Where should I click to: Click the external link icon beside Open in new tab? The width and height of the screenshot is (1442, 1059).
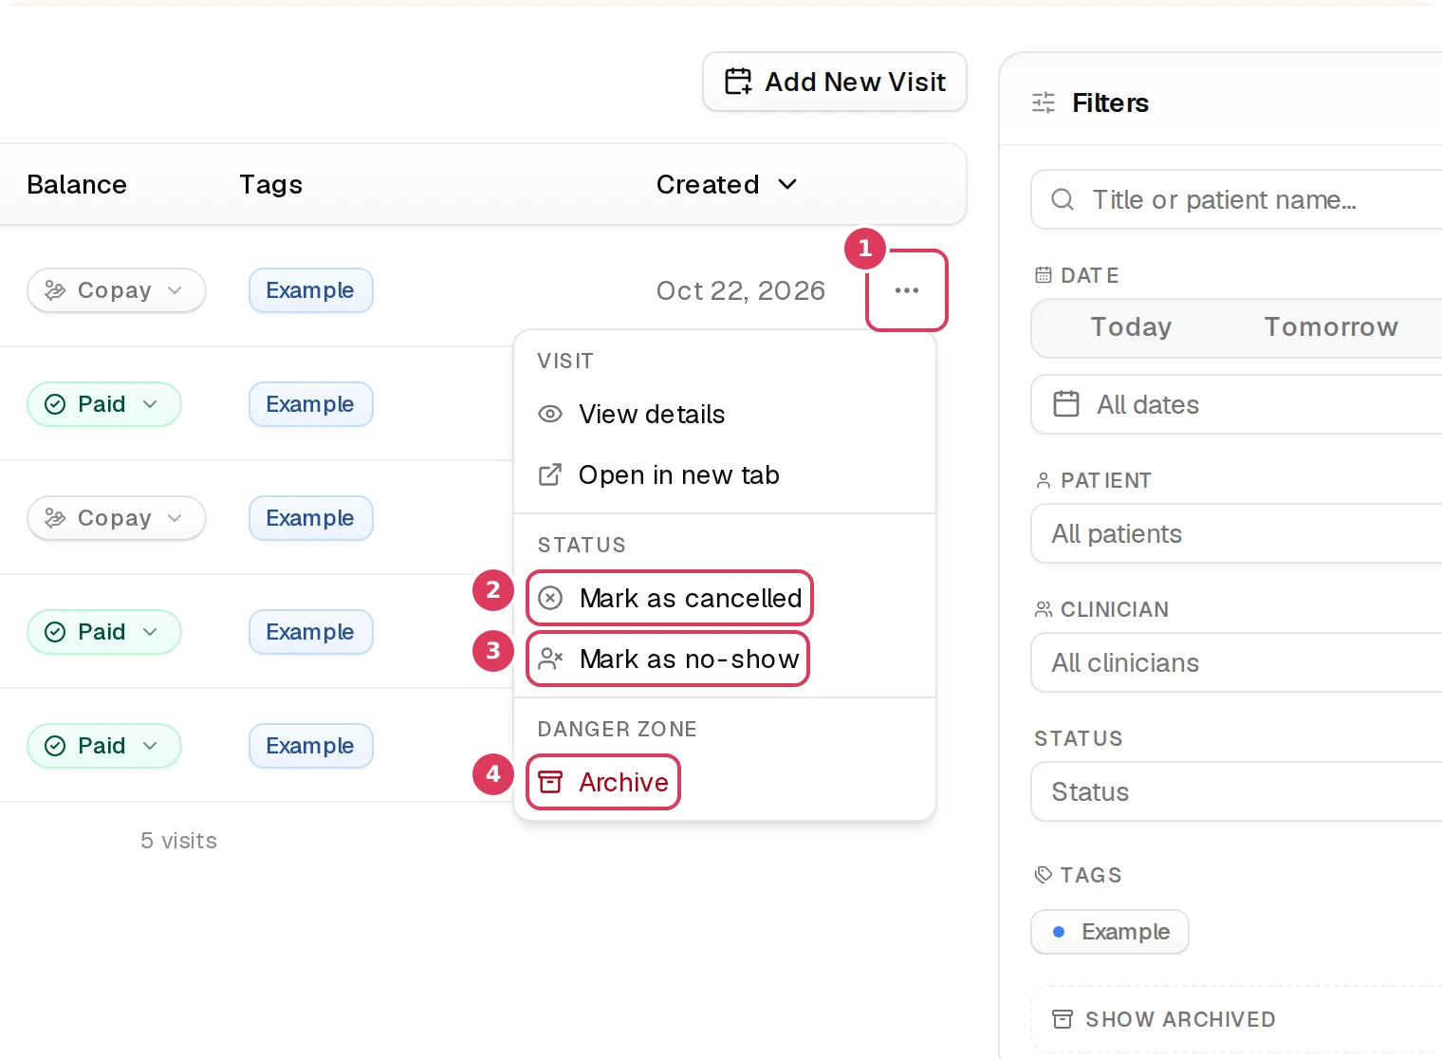550,474
